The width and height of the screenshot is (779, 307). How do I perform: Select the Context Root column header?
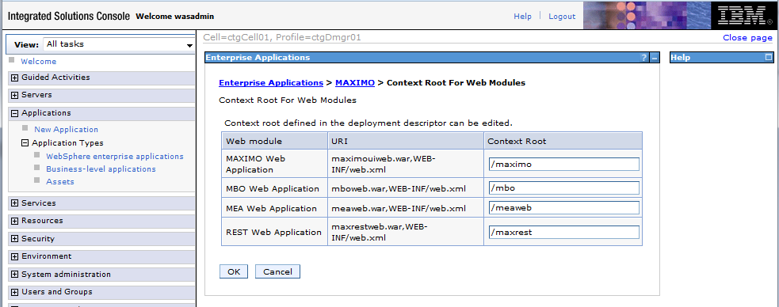563,141
